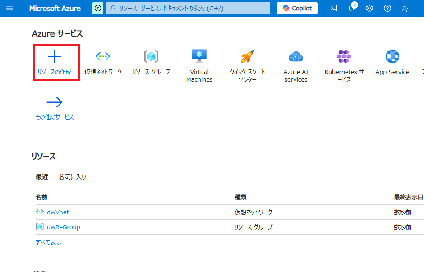Click the upgrade arrow icon beside search

pos(98,8)
